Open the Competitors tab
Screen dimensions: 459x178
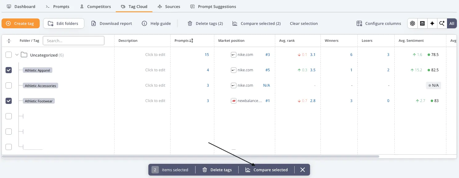(x=95, y=6)
